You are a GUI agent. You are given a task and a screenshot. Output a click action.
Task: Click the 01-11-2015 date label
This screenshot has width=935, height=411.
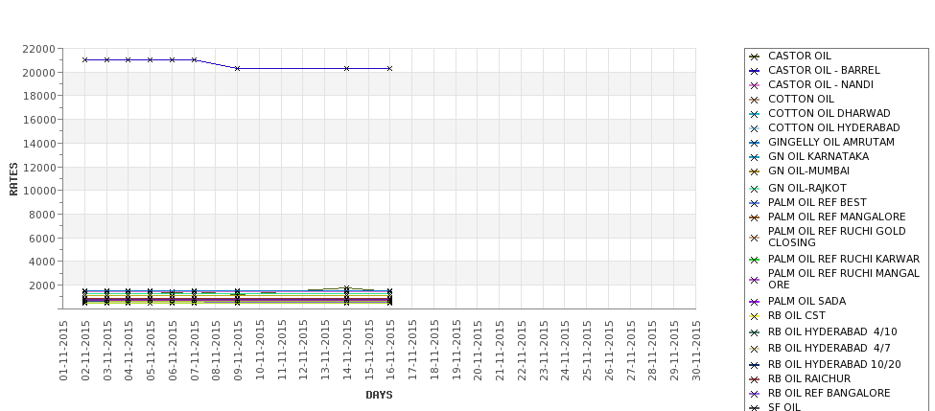click(x=64, y=351)
